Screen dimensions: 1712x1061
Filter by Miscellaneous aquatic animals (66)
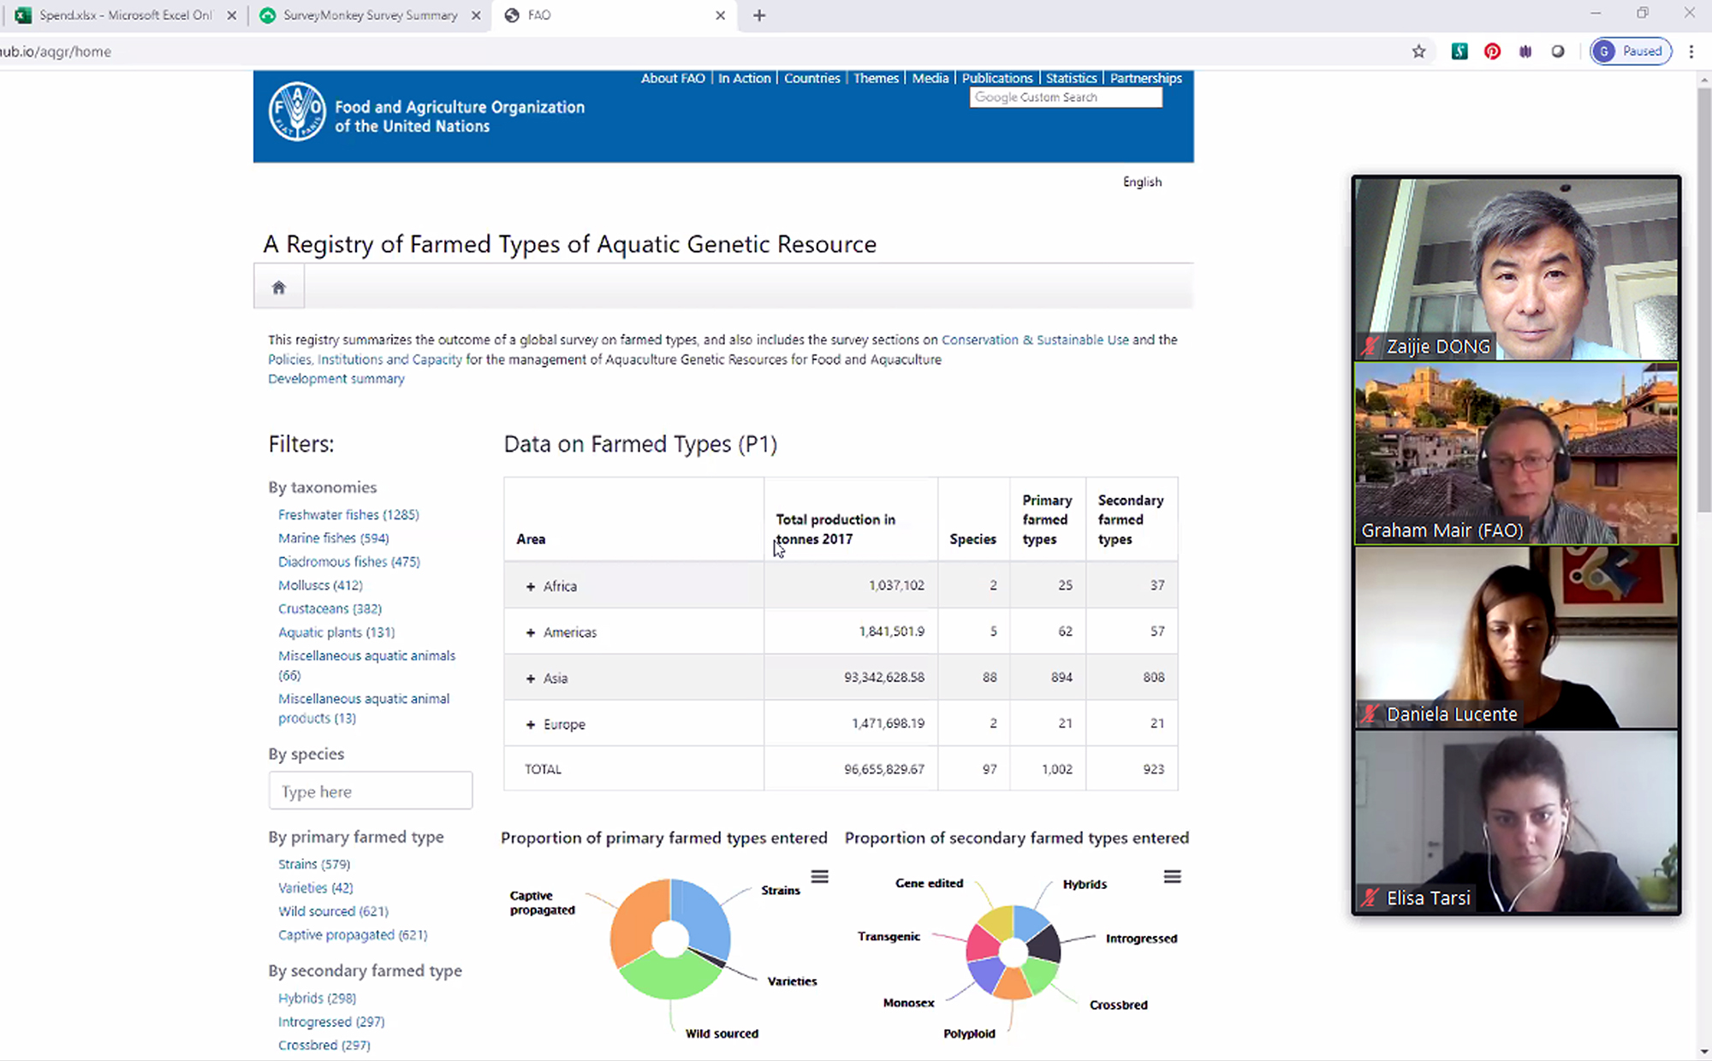click(x=366, y=665)
